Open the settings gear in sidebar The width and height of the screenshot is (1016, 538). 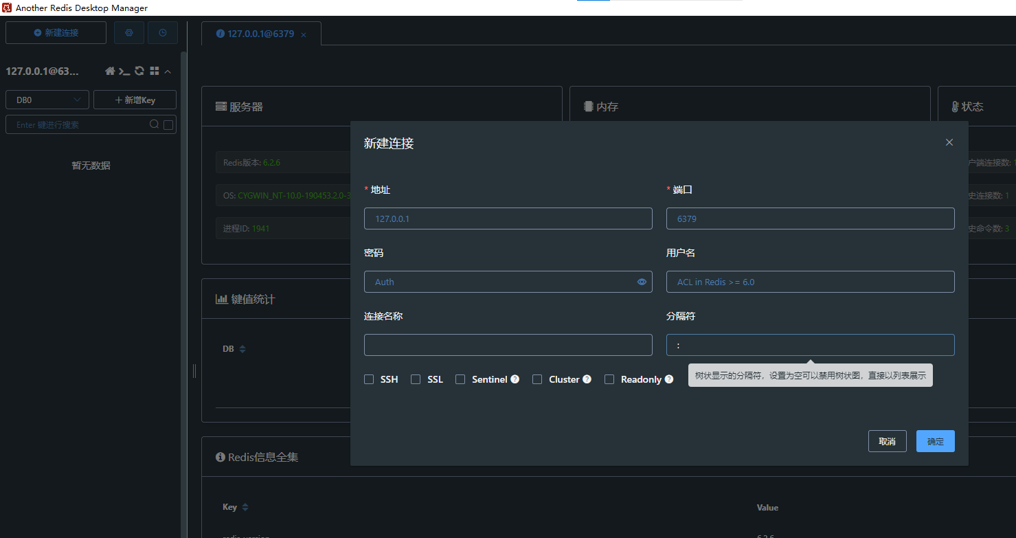coord(129,32)
